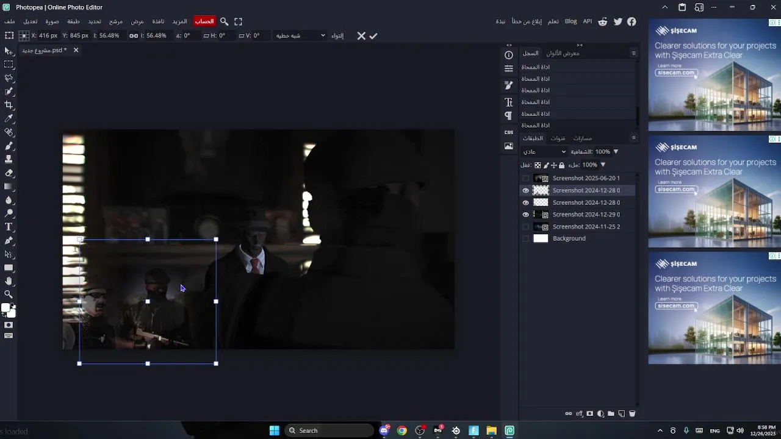The width and height of the screenshot is (781, 439).
Task: Show the Screenshot 2024-11-25 layer
Action: [x=526, y=227]
